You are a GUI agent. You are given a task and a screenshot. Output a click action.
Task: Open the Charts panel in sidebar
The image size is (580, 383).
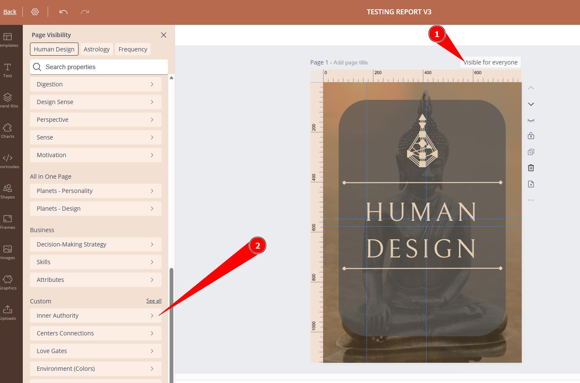[8, 131]
